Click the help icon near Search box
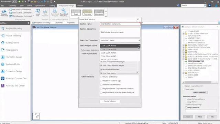The image size is (220, 124). click(x=178, y=6)
